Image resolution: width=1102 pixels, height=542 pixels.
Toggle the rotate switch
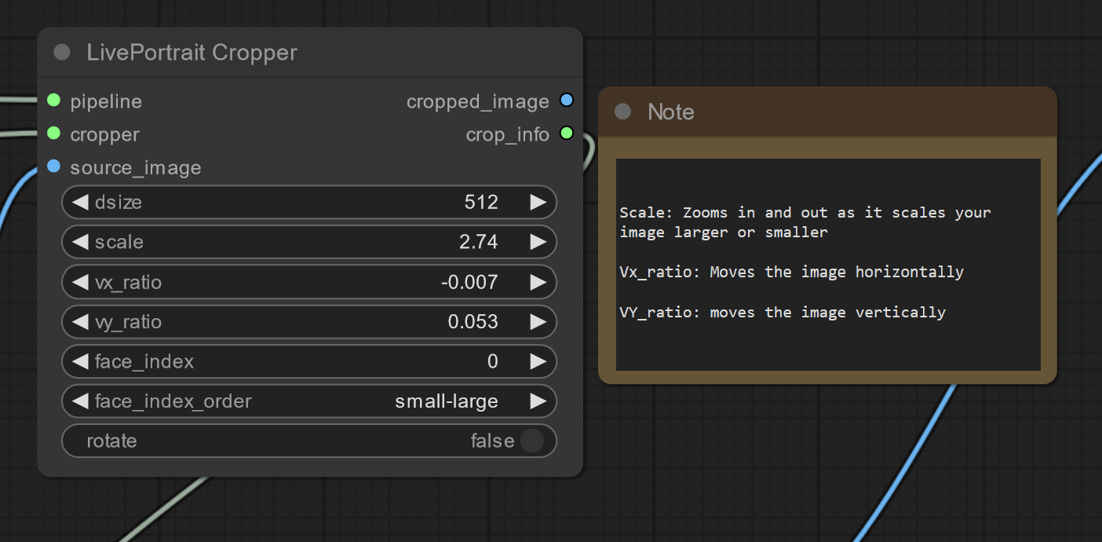531,441
